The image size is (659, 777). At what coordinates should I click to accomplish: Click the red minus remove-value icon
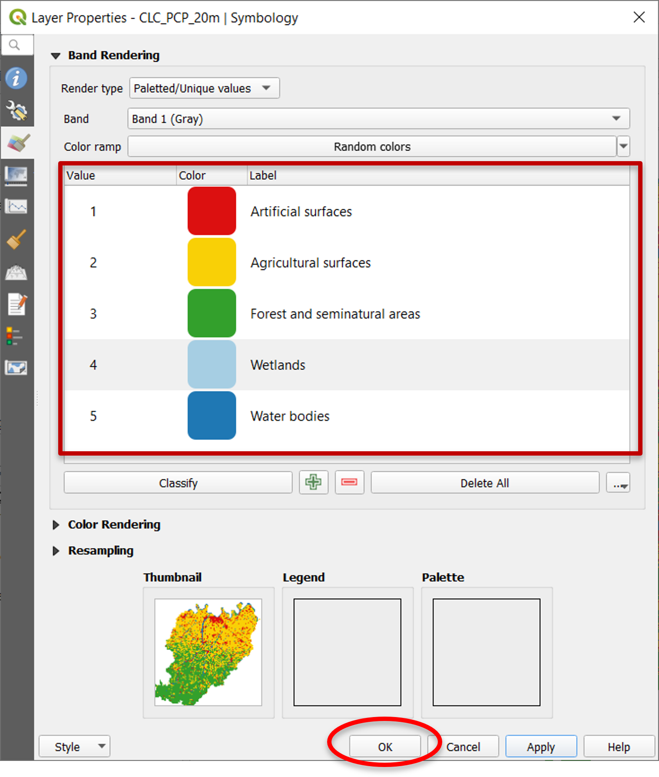349,482
